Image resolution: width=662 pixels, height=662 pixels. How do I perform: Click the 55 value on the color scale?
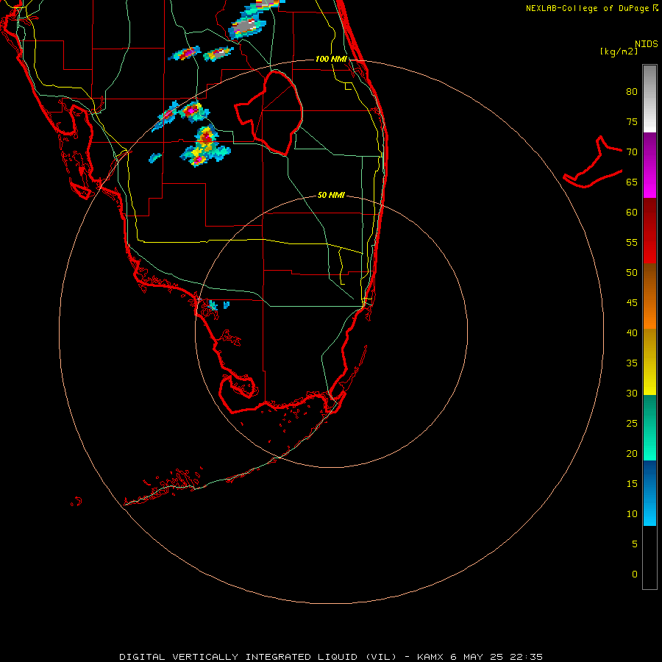[x=632, y=243]
